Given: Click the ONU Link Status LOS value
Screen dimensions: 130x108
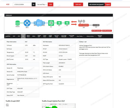Looking at the screenshot, I should coord(60,70).
